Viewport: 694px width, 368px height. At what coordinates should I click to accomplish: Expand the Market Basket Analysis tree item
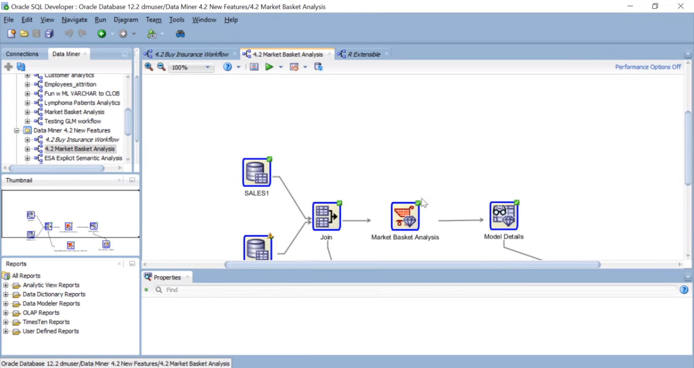pyautogui.click(x=27, y=112)
